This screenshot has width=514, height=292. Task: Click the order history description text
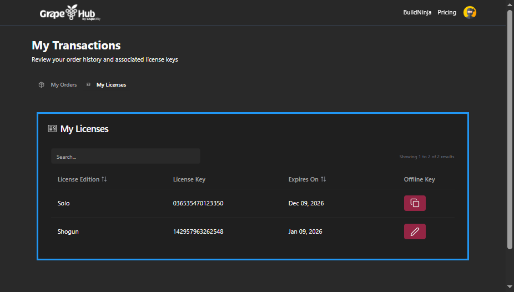[104, 59]
